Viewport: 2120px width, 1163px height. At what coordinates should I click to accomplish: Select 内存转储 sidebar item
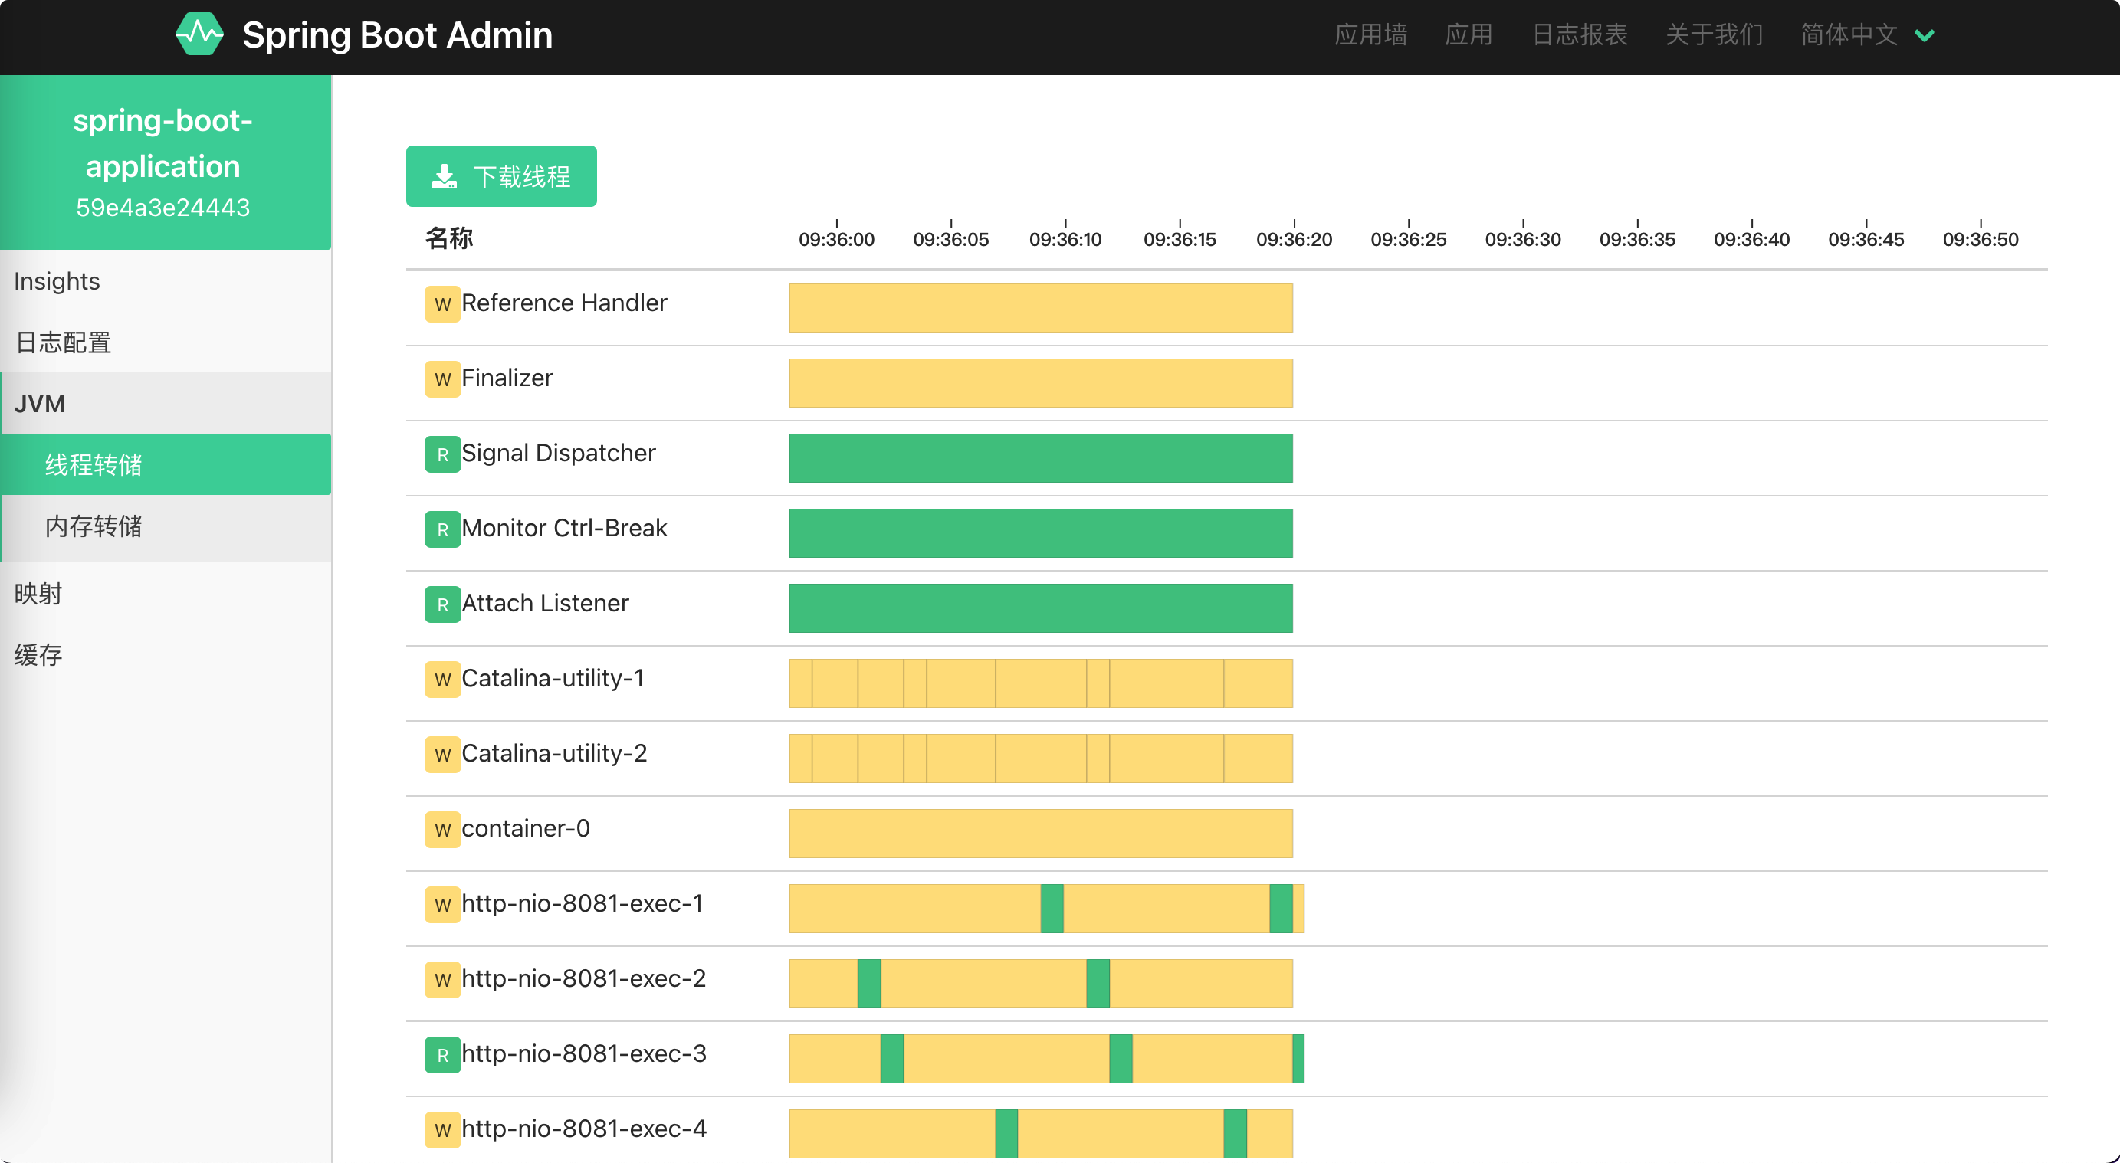[x=166, y=526]
